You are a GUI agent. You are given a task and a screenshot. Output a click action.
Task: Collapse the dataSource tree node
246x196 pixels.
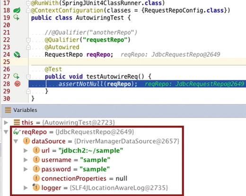[x=16, y=141]
